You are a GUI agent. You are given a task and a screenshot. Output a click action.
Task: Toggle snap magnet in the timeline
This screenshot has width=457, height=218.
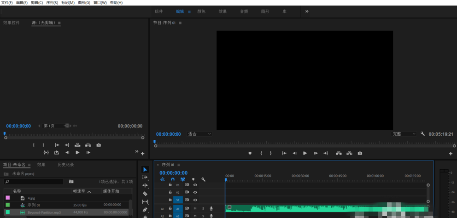click(173, 179)
